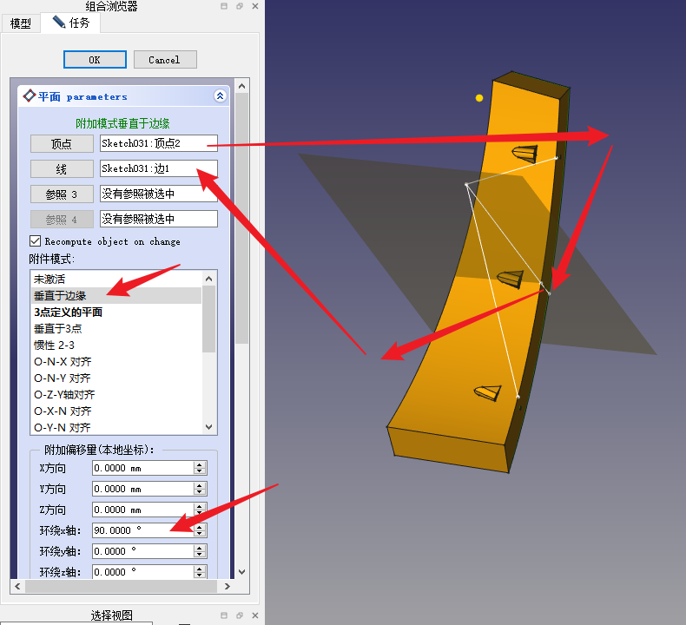Click the 环绕z轴 angle field
The height and width of the screenshot is (625, 686).
(x=143, y=572)
